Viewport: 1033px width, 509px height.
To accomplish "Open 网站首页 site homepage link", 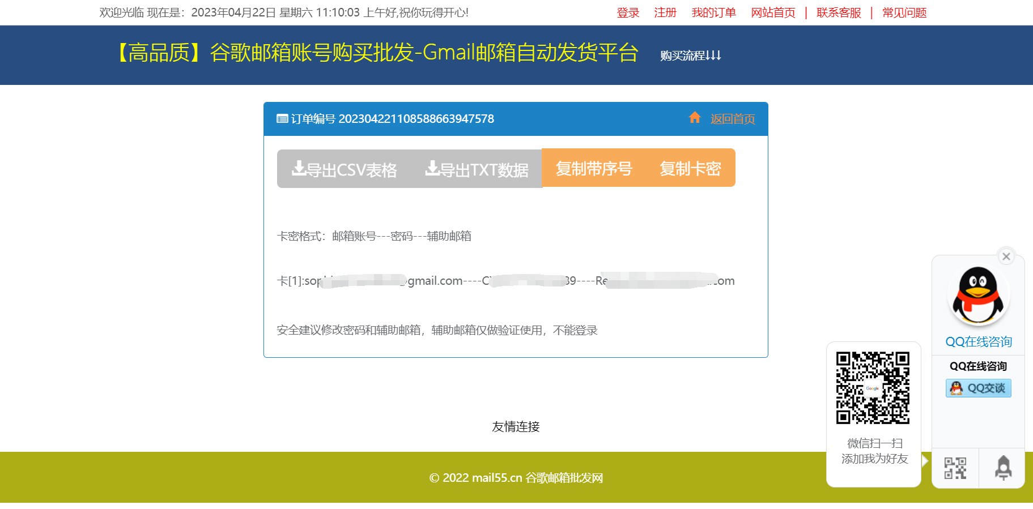I will tap(773, 12).
